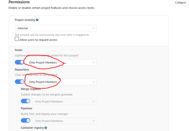
Task: Click the Merge requests section label
Action: point(31,89)
